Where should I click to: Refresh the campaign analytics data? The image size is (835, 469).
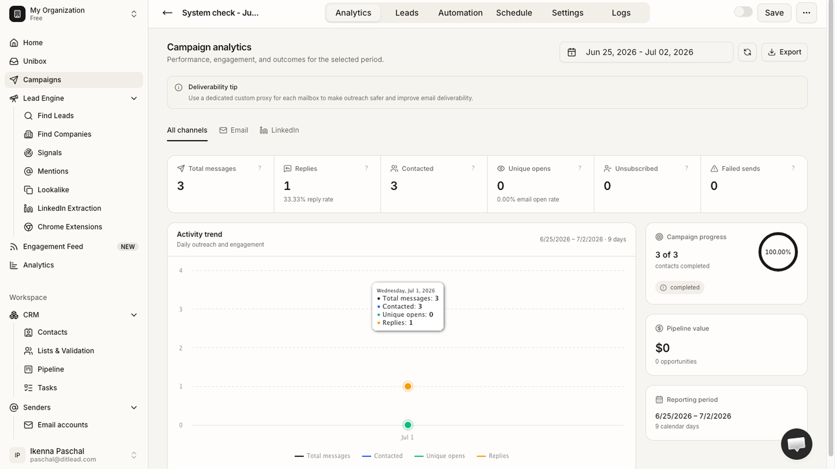(x=747, y=52)
